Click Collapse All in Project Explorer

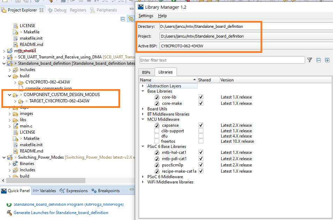pos(123,19)
